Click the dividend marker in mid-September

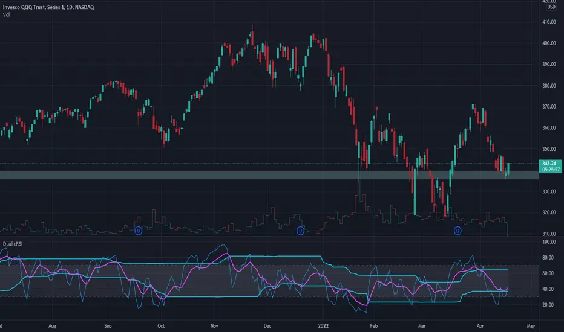[x=139, y=231]
